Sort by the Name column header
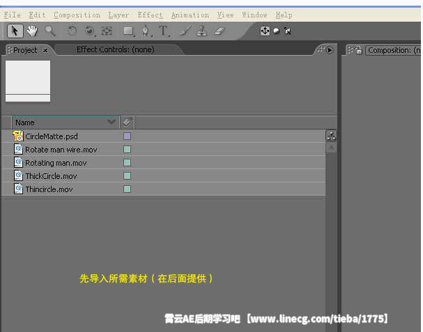The height and width of the screenshot is (332, 423). coord(65,122)
